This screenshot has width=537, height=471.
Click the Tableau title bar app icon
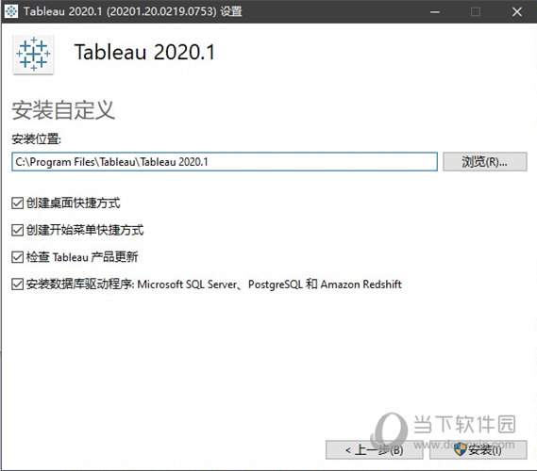click(11, 11)
